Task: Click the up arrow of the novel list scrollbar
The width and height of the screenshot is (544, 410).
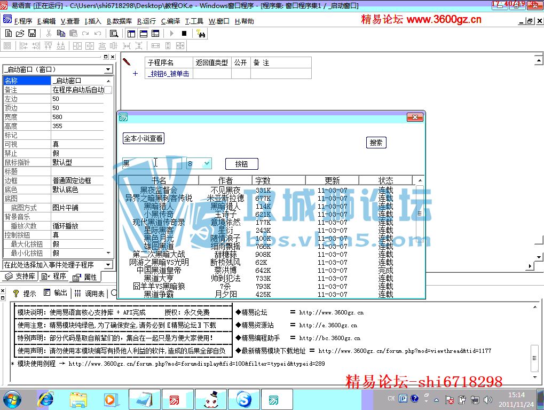Action: (x=420, y=180)
